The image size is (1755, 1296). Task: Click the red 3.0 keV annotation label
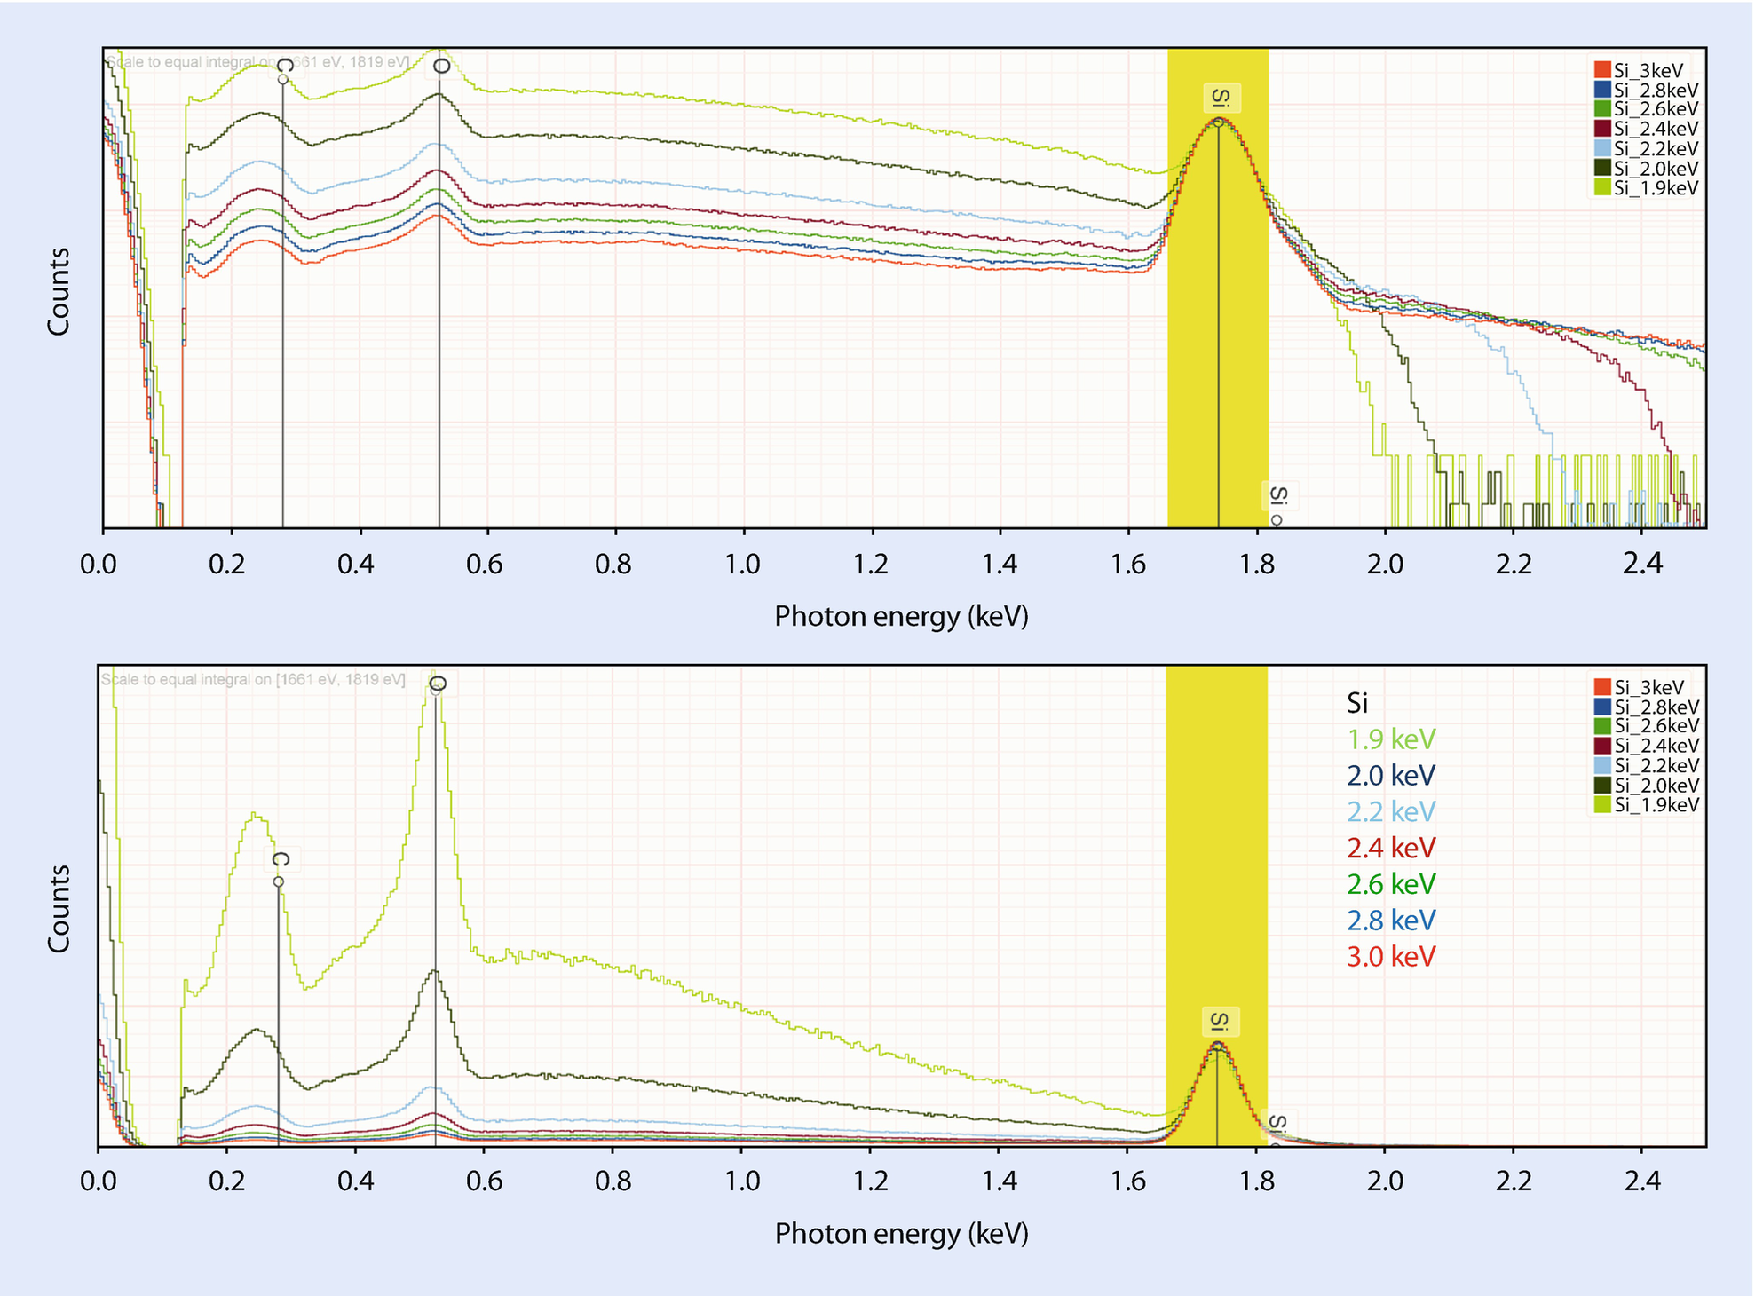click(1391, 956)
